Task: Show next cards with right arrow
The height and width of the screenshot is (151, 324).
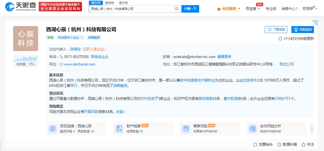Action: (x=312, y=129)
